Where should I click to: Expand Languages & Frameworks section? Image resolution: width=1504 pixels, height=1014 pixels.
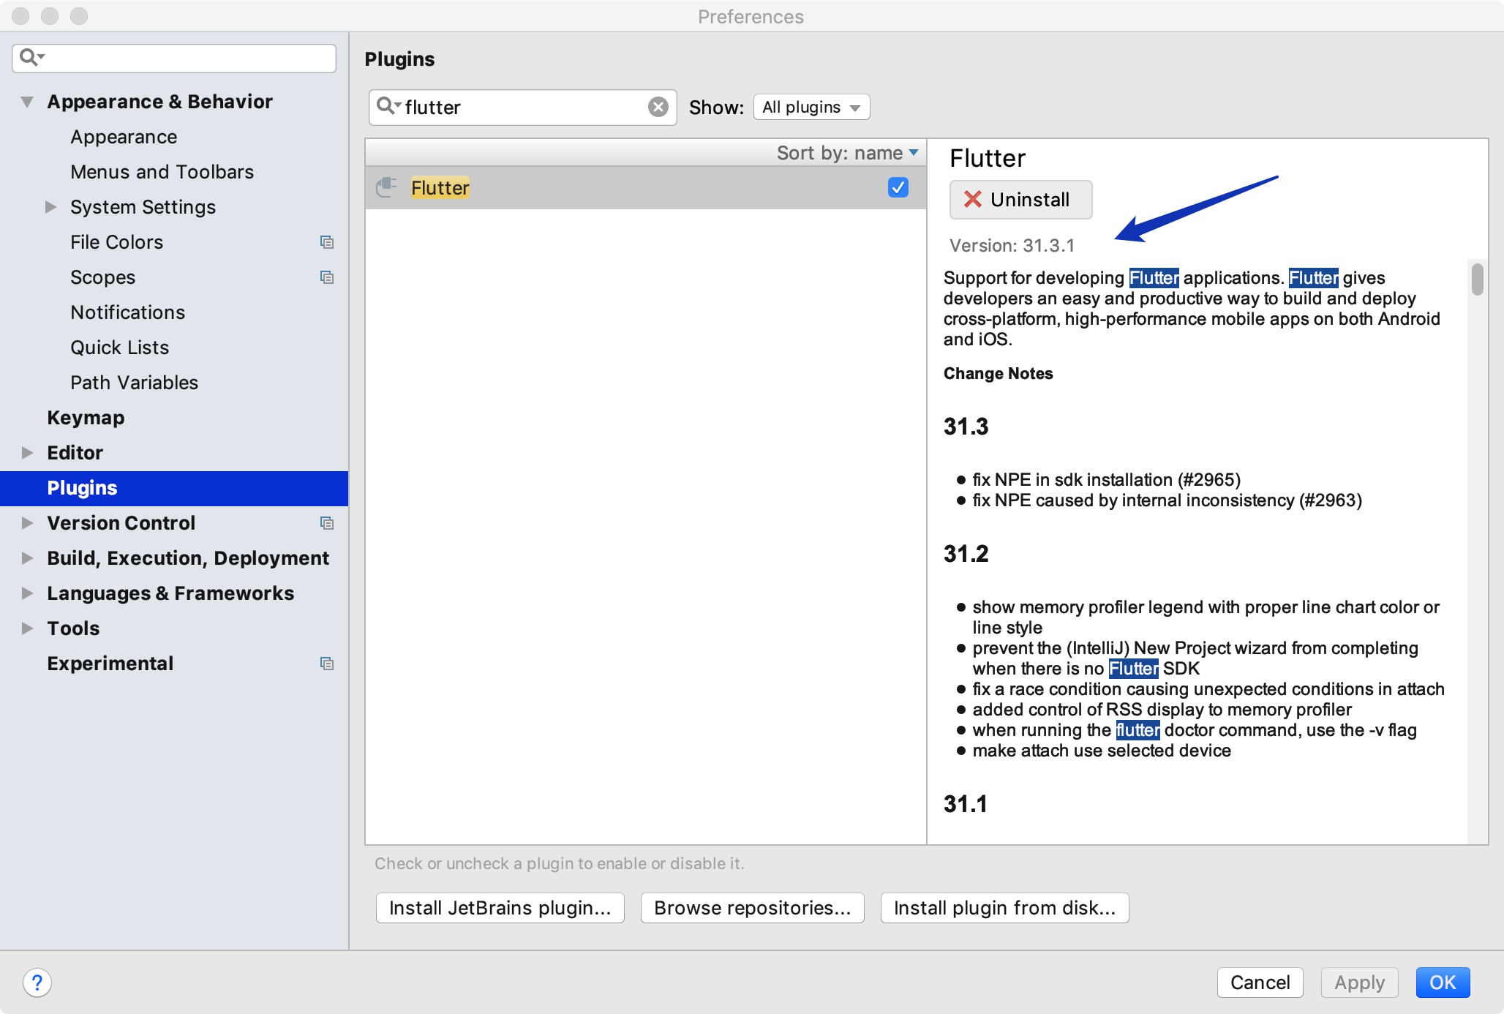coord(27,593)
